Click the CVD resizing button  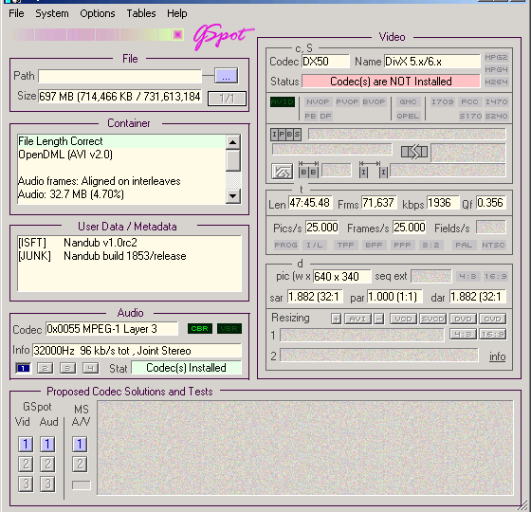[492, 319]
